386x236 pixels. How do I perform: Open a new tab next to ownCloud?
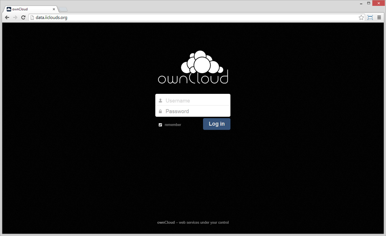63,9
